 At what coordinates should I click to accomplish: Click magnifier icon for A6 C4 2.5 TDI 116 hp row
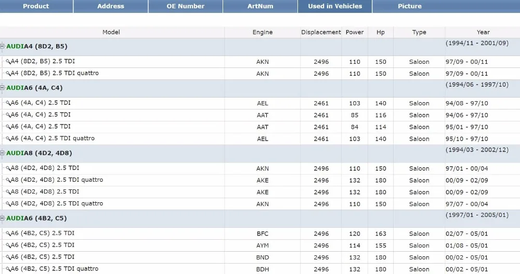(8, 115)
